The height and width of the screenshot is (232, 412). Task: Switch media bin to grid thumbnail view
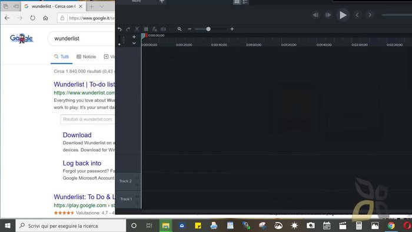237,2
